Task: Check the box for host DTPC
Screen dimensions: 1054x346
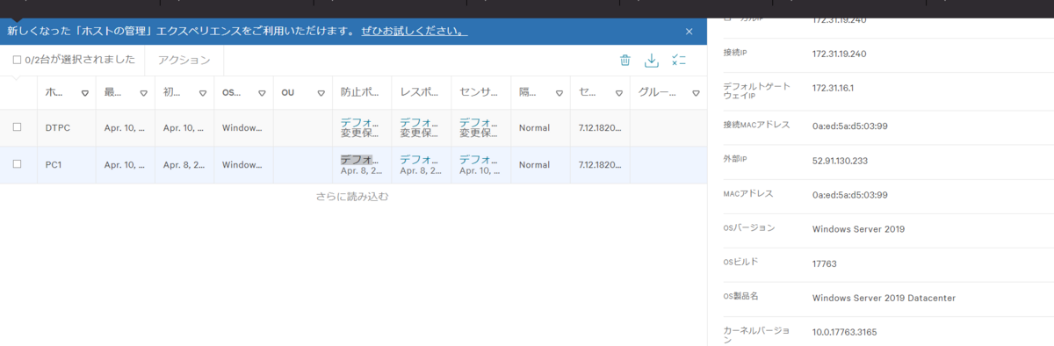Action: (x=17, y=127)
